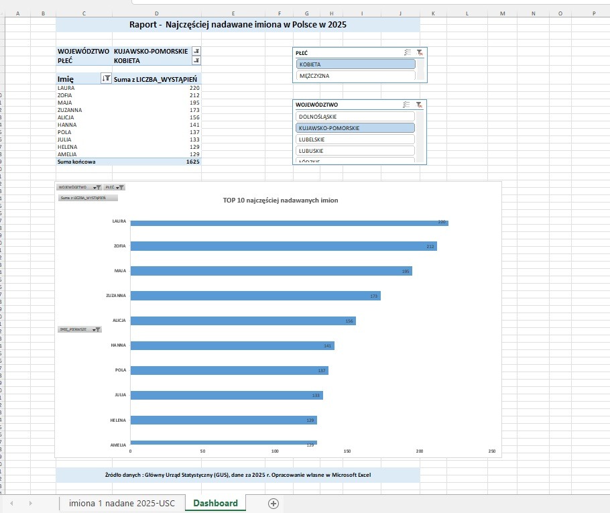The width and height of the screenshot is (610, 513).
Task: Click JULIA axis label in chart
Action: coord(120,395)
